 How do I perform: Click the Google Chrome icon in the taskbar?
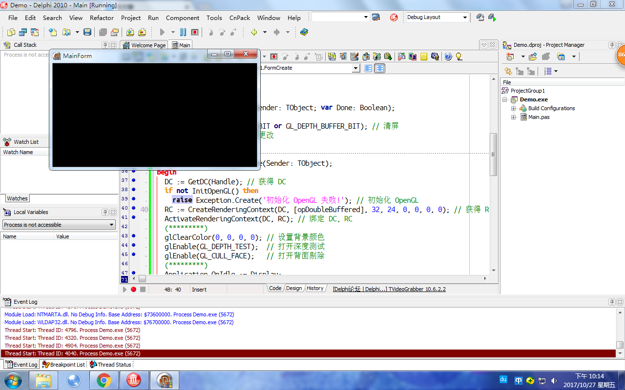[104, 380]
